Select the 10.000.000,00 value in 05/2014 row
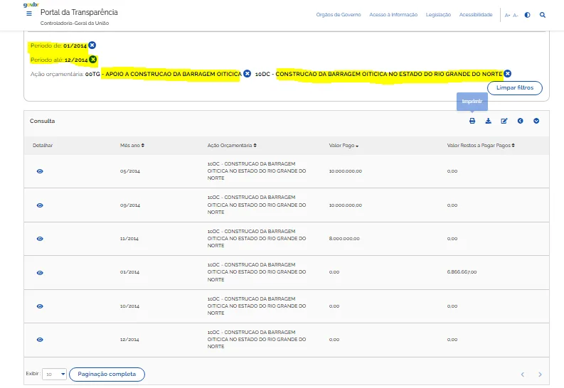Viewport: 564px width, 388px height. pos(346,171)
